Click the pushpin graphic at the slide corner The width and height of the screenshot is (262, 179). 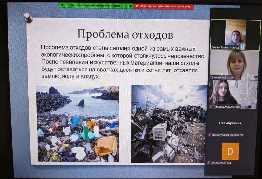28,18
